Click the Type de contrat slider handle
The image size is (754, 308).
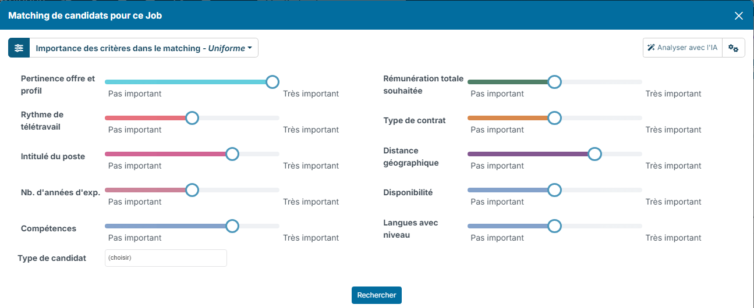554,118
